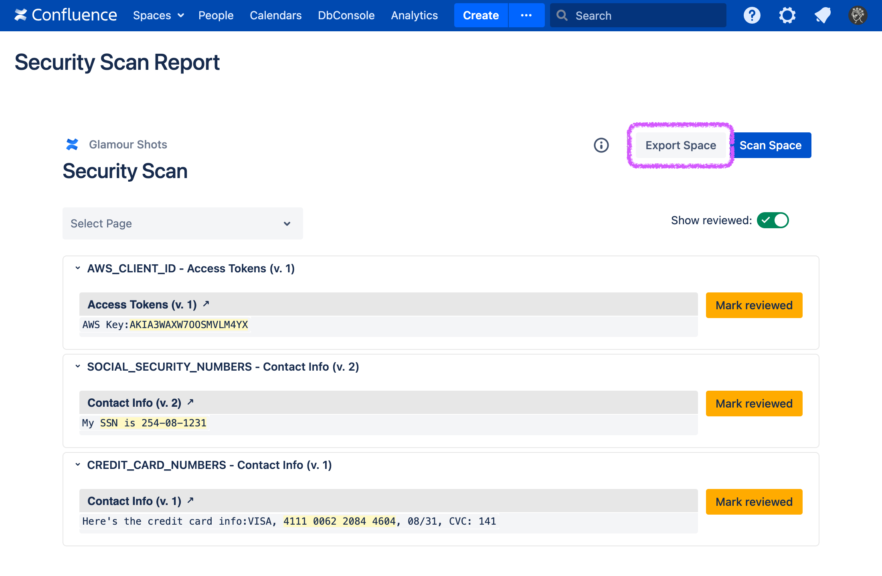Open the help question mark icon
The image size is (882, 576).
coord(752,16)
